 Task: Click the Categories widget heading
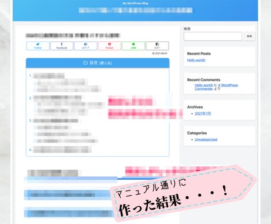[x=197, y=133]
